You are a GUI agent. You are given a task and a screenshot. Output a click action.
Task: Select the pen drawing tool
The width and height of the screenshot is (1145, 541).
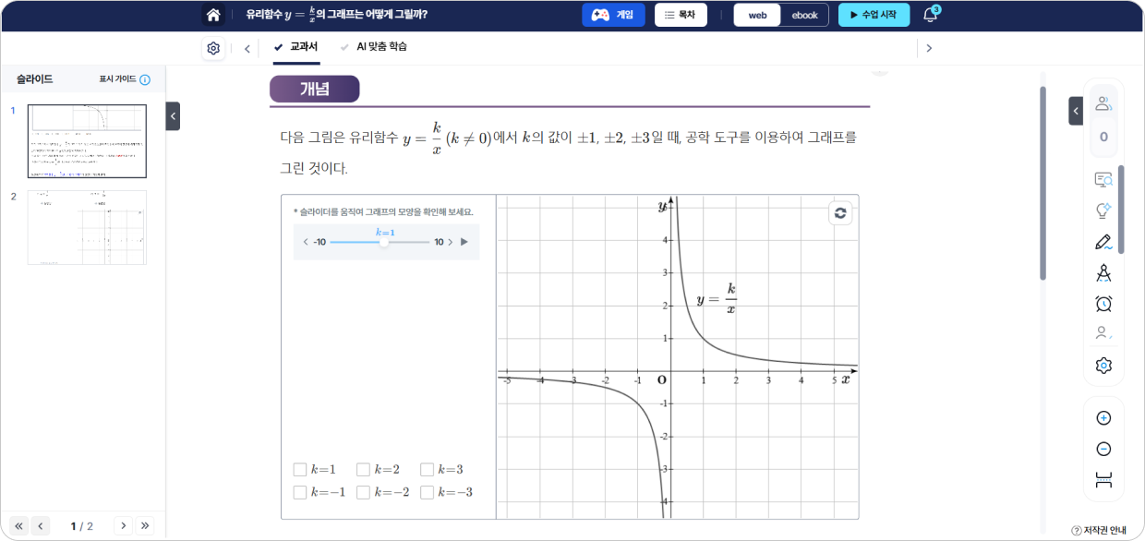coord(1103,242)
